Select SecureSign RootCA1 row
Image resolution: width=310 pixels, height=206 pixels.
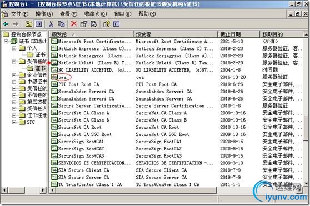tap(176, 142)
